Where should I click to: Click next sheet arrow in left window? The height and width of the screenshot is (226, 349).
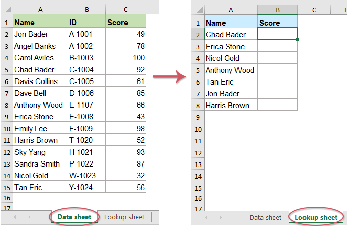(29, 217)
